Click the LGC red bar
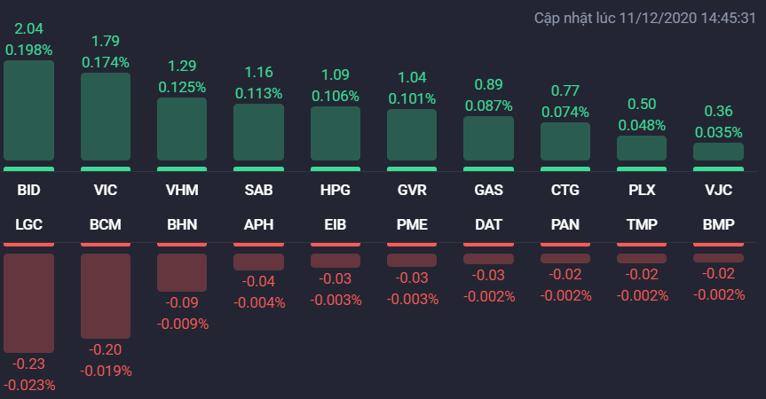This screenshot has width=766, height=399. click(28, 302)
